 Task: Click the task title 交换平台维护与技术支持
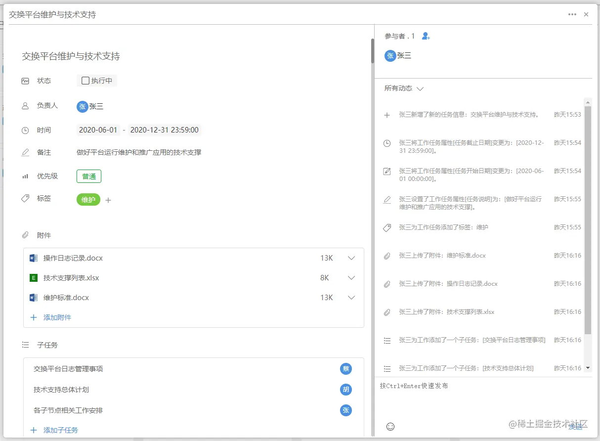click(x=71, y=56)
